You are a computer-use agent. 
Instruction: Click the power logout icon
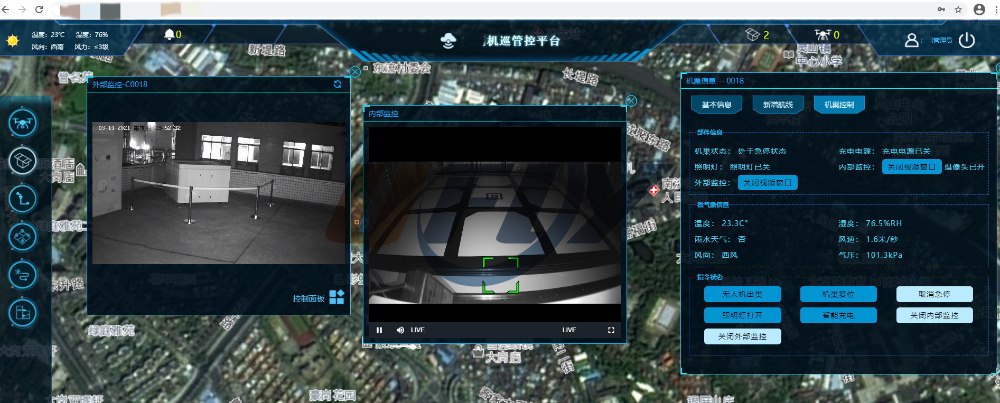pos(967,40)
